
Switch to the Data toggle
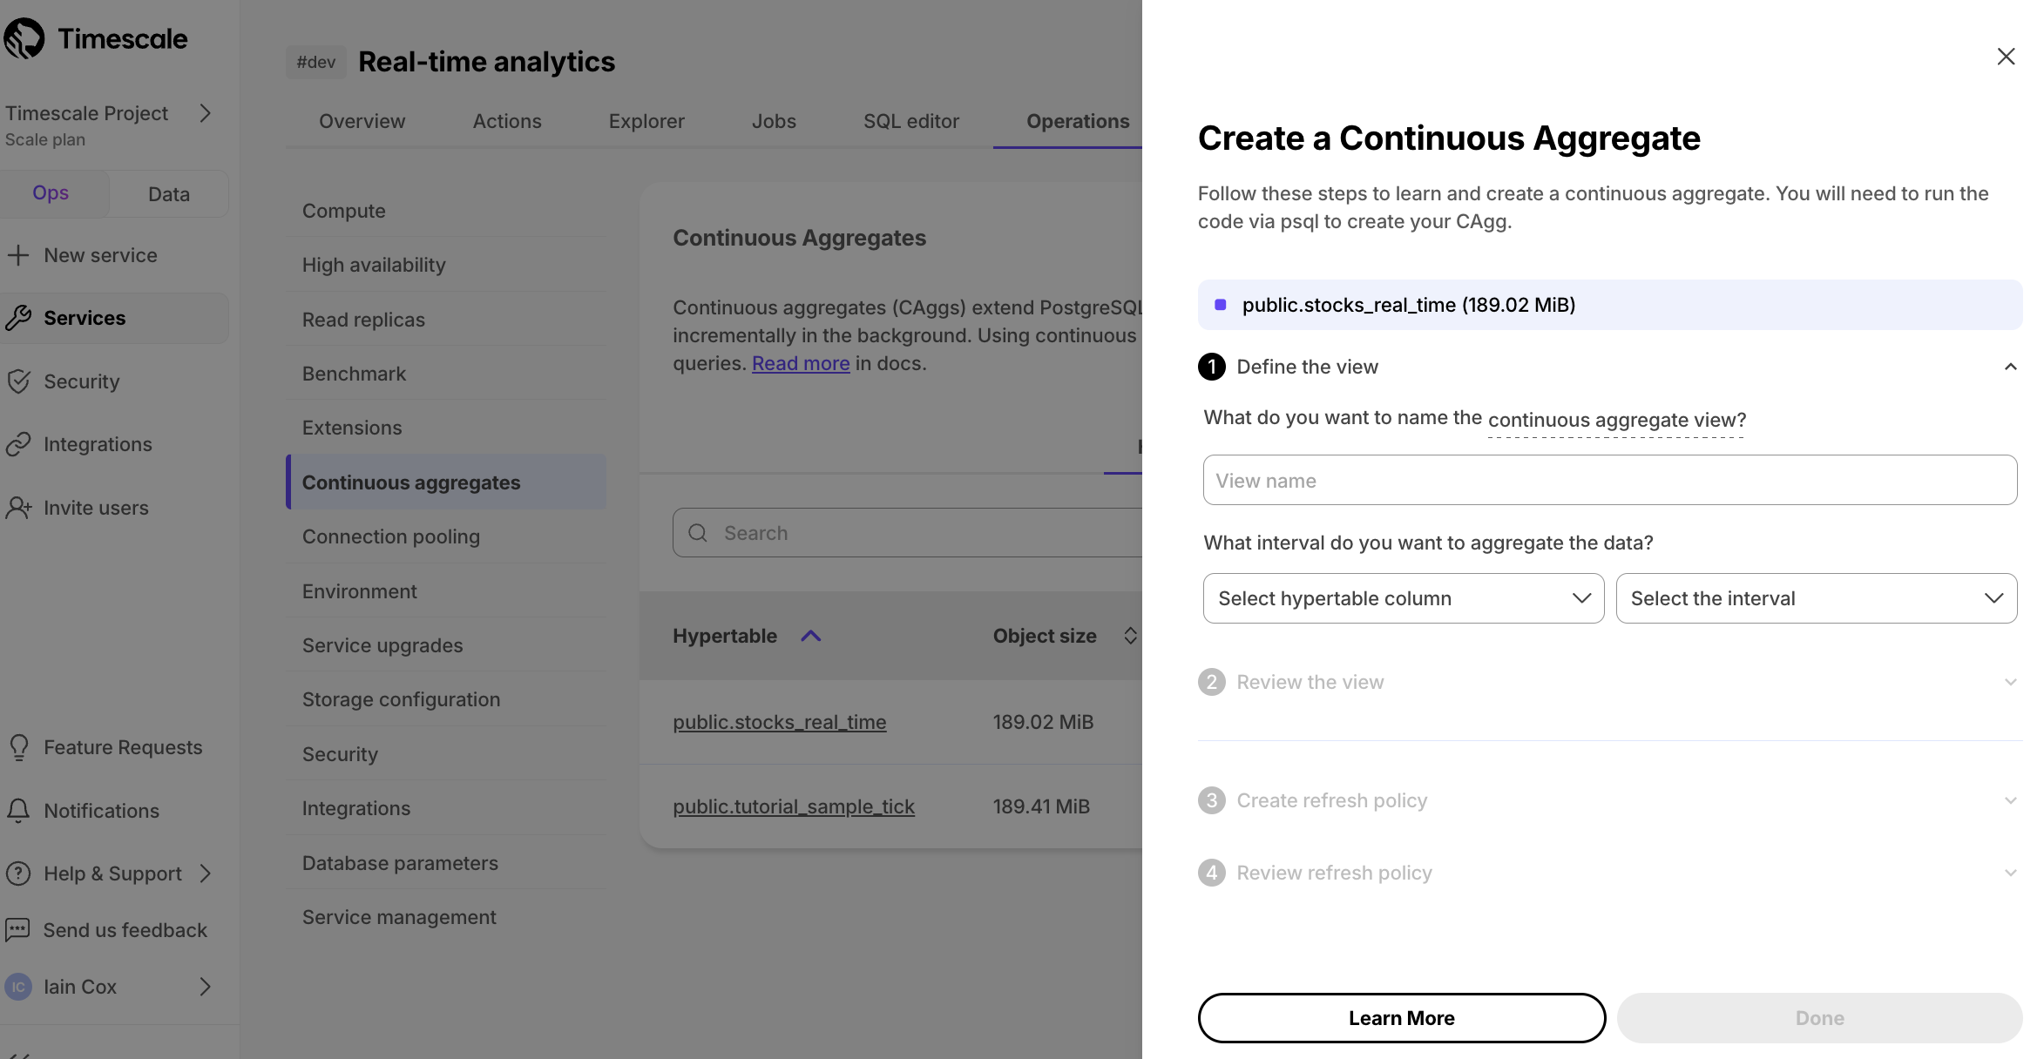169,194
